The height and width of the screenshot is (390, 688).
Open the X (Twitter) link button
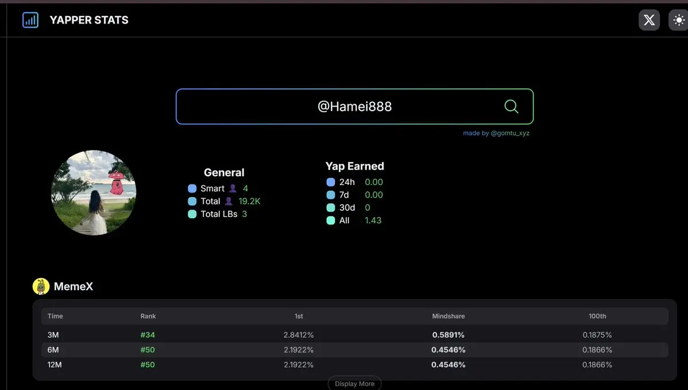649,20
